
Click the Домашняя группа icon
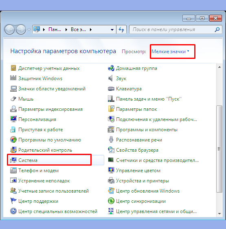[x=111, y=68]
